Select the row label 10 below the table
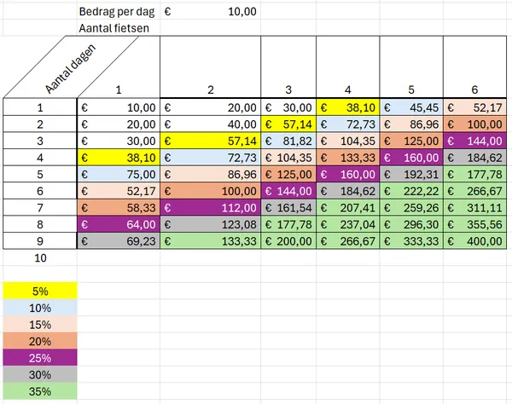The width and height of the screenshot is (512, 404). (x=40, y=257)
